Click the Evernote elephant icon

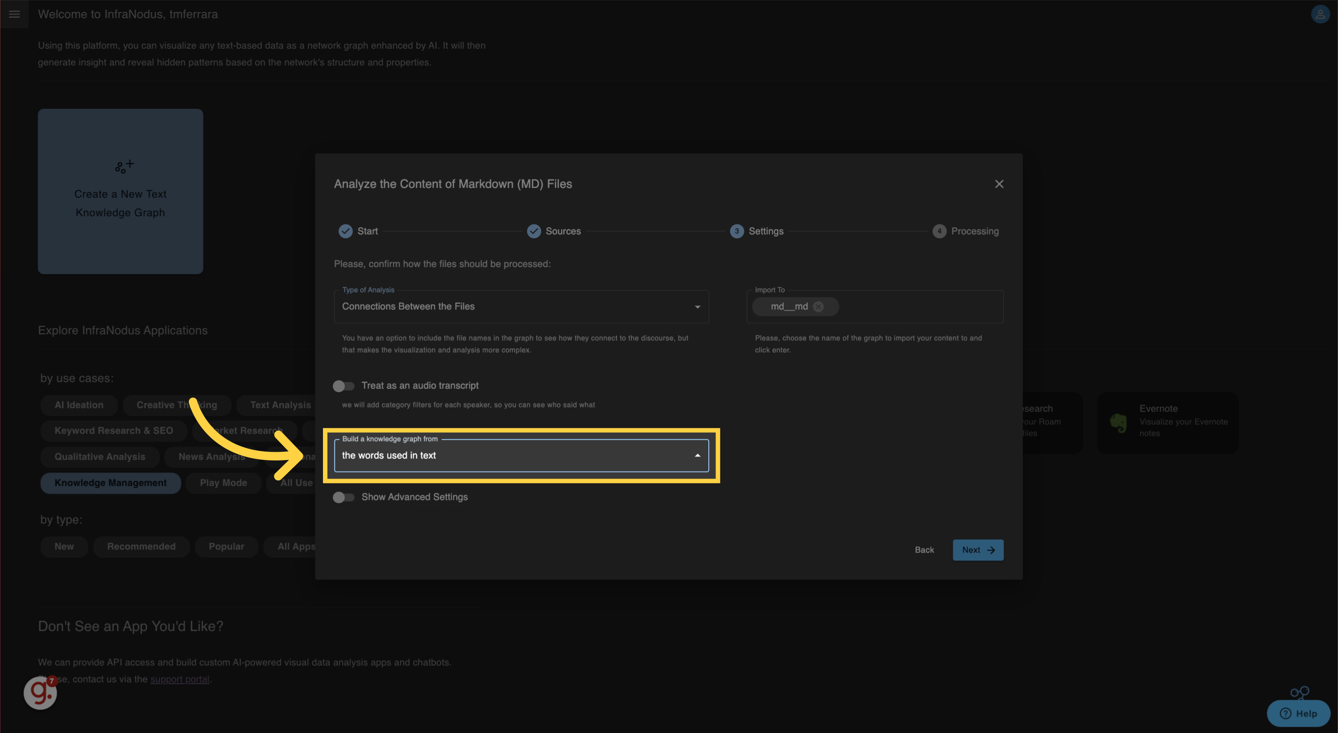tap(1118, 423)
